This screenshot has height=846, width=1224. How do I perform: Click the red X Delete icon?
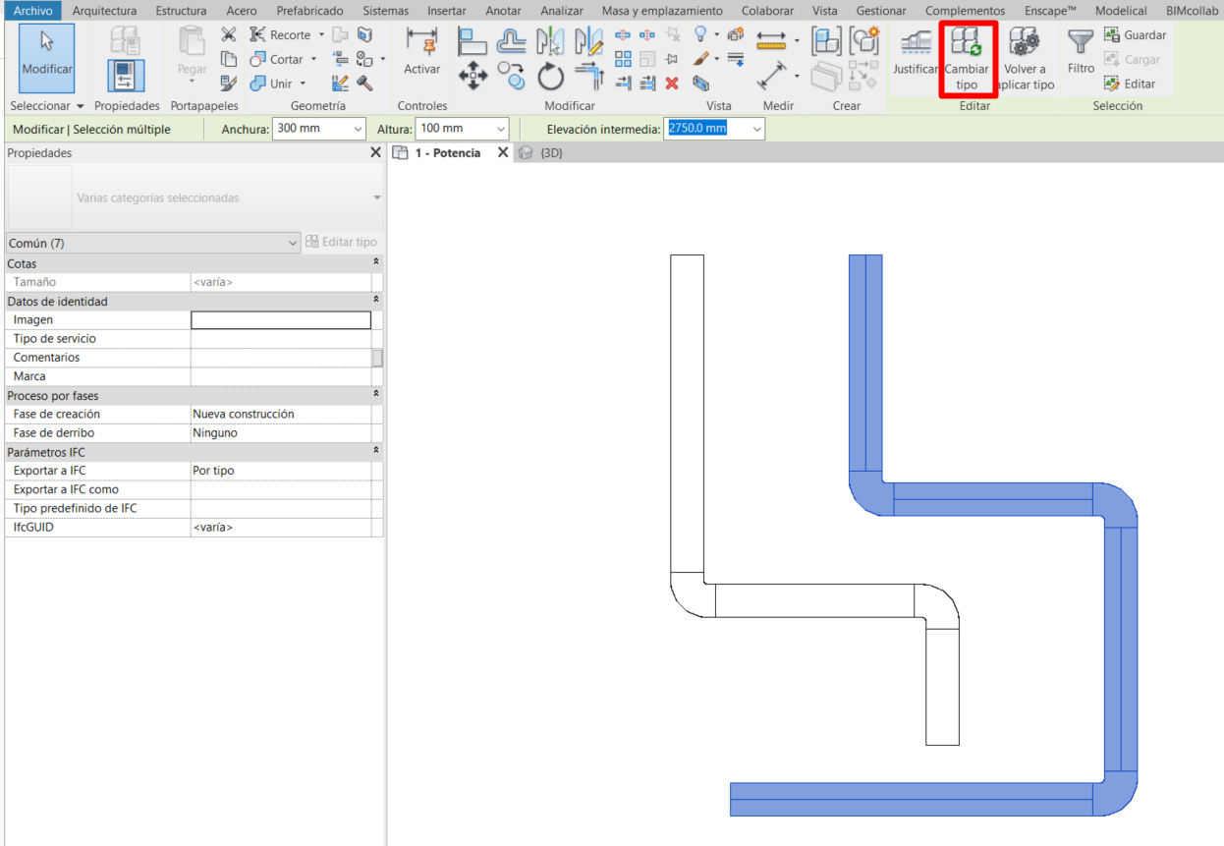(x=672, y=84)
